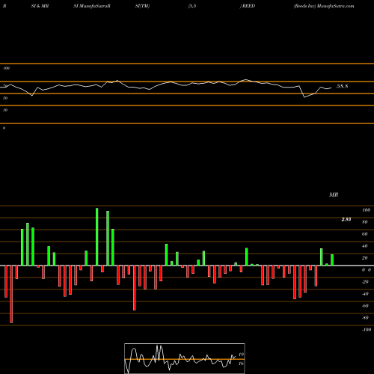Click the MR axis label 40
Screen dimensions: 374x374
tap(365, 246)
